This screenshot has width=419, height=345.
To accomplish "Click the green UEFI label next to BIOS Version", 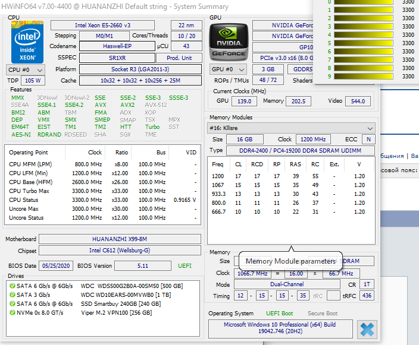I will click(x=185, y=266).
